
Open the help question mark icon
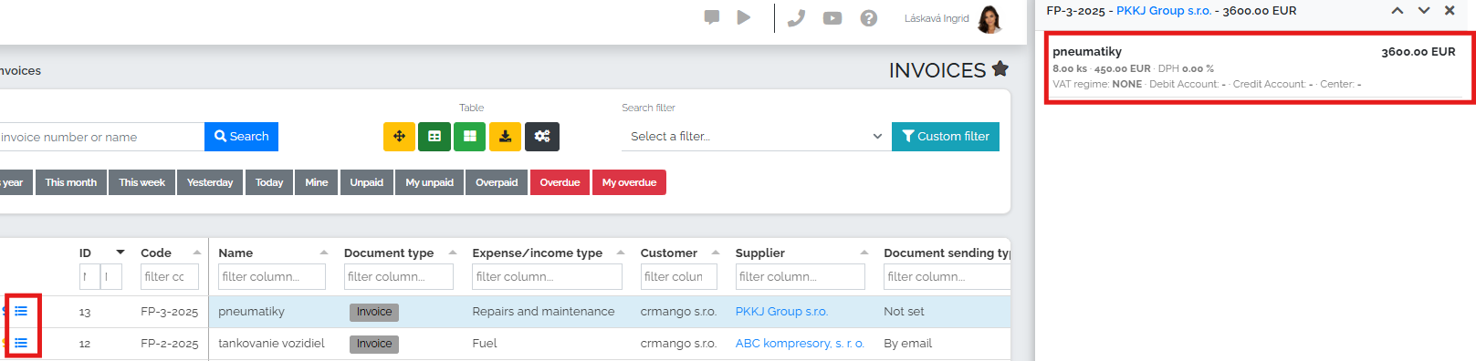(869, 18)
